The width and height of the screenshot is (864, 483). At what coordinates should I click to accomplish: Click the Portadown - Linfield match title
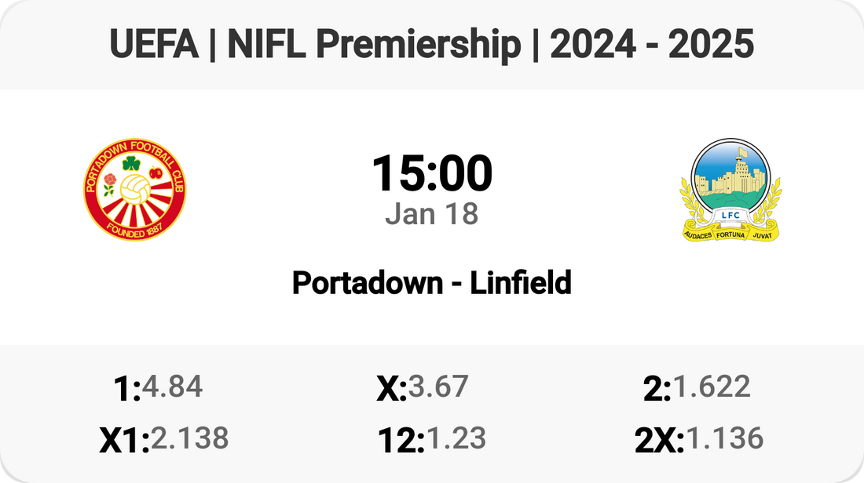point(432,282)
